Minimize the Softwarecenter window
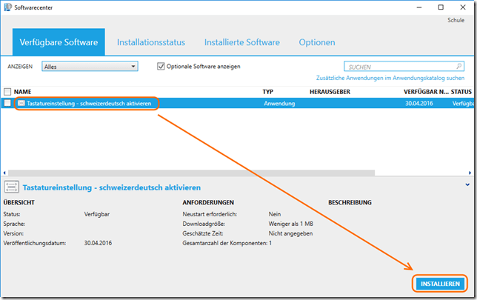This screenshot has width=477, height=300. (x=410, y=7)
